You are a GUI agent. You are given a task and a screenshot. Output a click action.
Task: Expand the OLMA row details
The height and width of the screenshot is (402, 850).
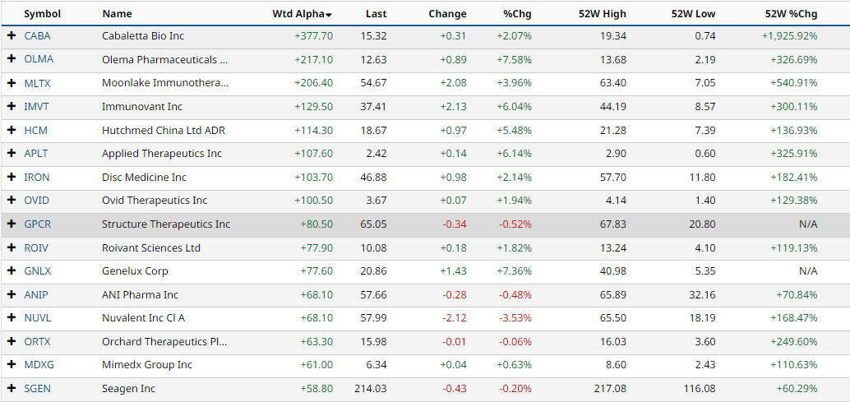12,59
